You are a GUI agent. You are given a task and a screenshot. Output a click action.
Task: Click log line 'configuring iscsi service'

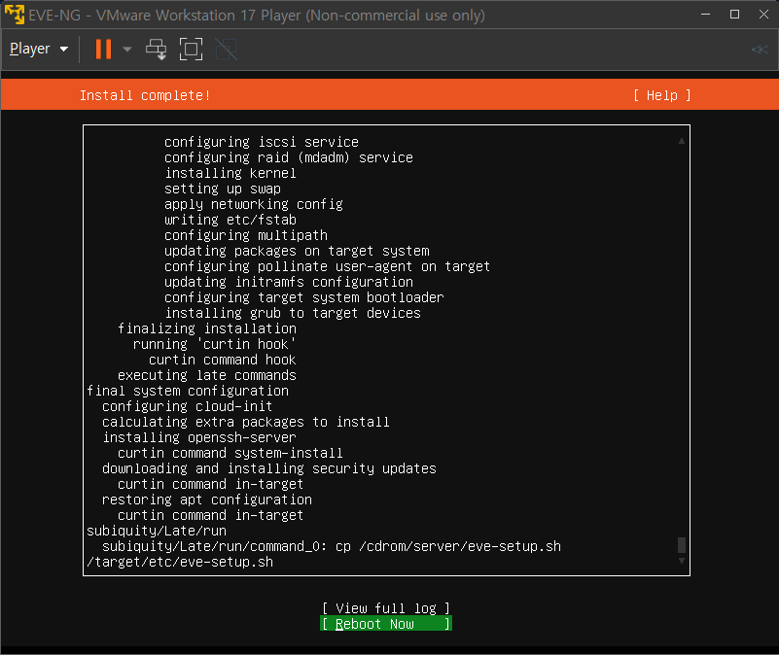(262, 142)
